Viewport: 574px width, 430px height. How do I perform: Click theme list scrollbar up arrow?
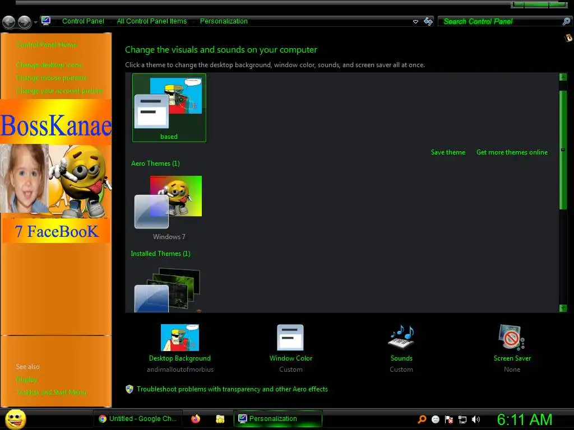click(563, 77)
